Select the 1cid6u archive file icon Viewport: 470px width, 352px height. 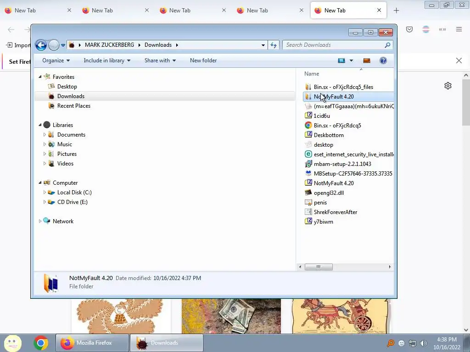(x=308, y=115)
